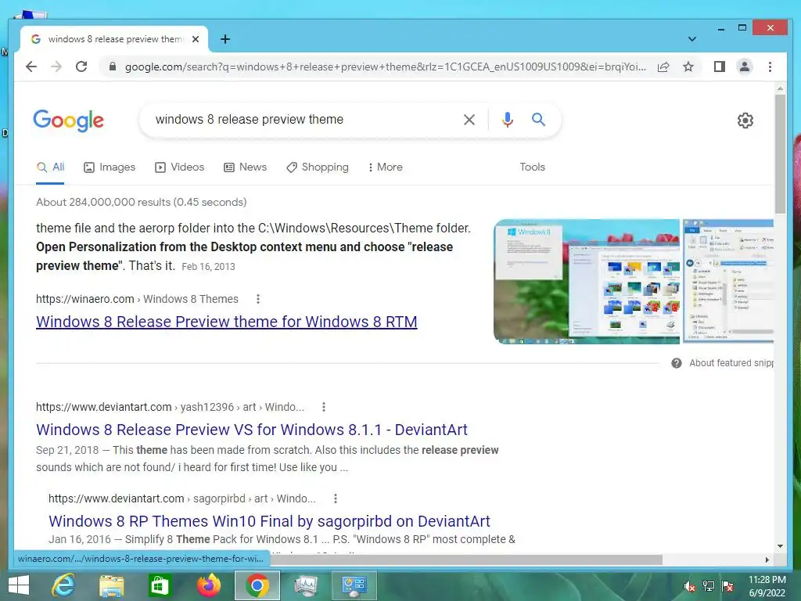
Task: Select the All results tab
Action: [51, 167]
